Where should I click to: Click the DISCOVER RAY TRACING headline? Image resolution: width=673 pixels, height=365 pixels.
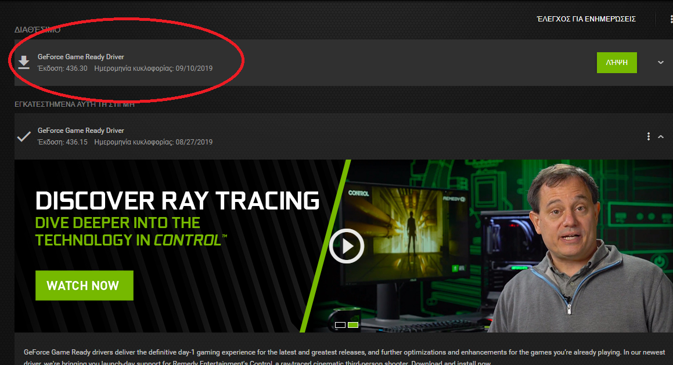pyautogui.click(x=177, y=201)
